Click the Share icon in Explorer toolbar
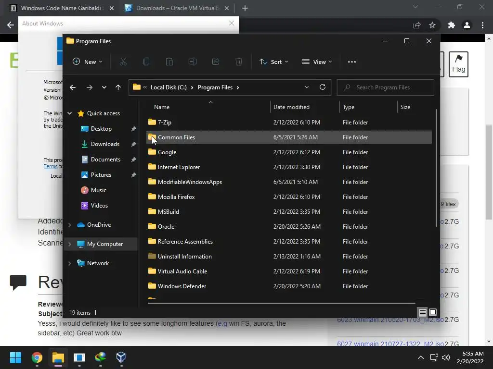The width and height of the screenshot is (493, 369). 216,62
